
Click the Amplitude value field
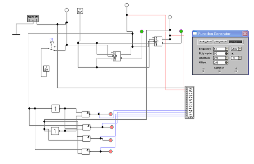(219, 58)
